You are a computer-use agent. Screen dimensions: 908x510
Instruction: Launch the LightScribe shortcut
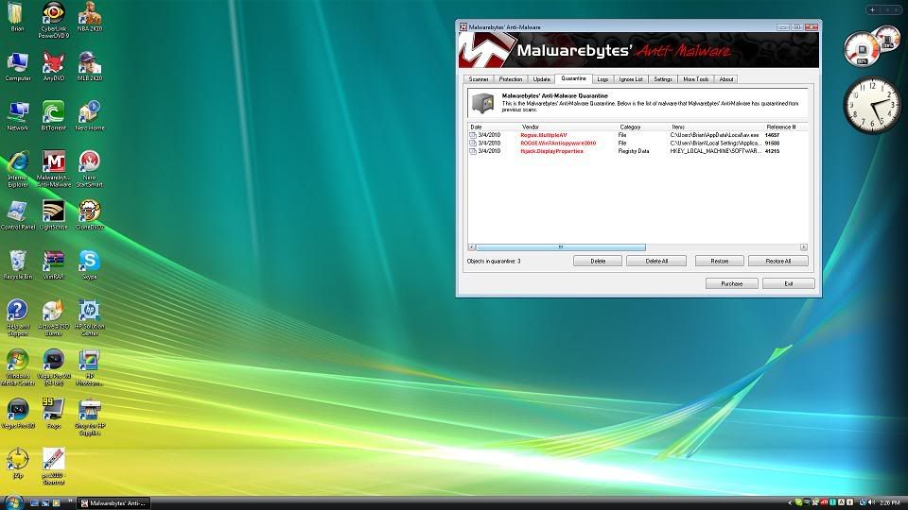tap(53, 215)
